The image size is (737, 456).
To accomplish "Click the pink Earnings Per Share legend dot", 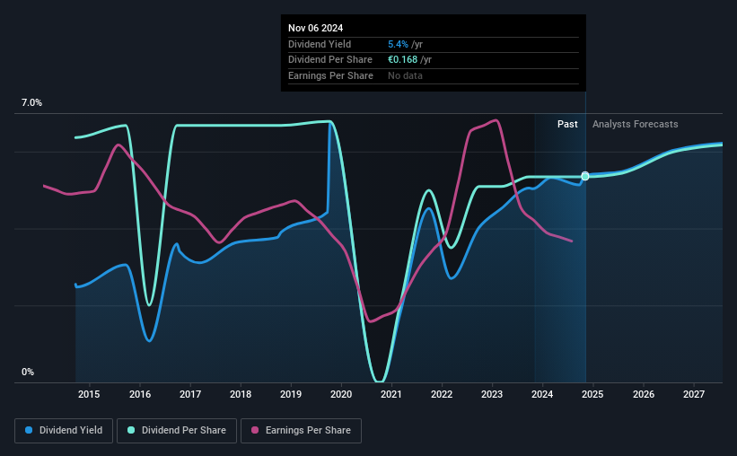I will [x=255, y=430].
